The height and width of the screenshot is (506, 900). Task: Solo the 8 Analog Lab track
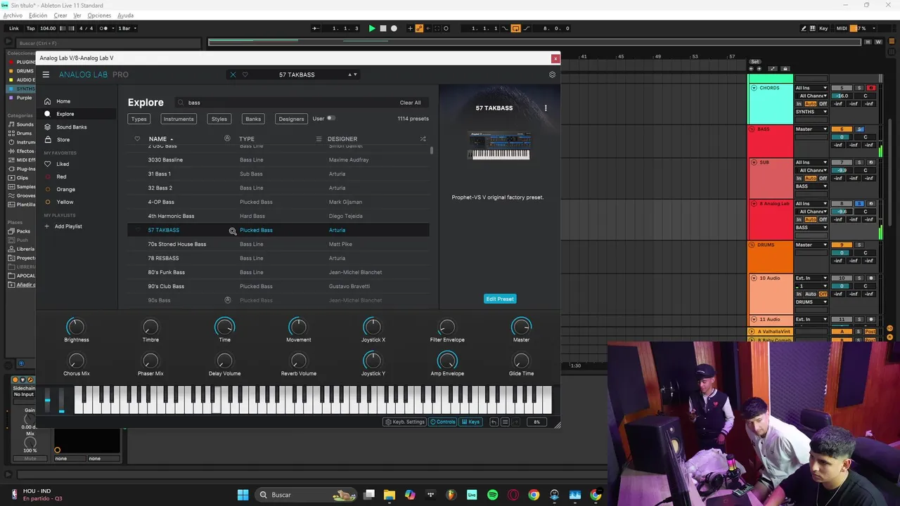(x=859, y=204)
